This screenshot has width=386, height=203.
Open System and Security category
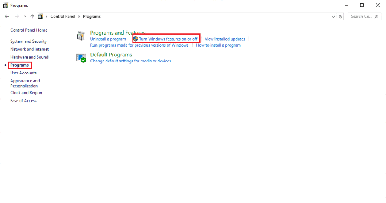(x=28, y=41)
